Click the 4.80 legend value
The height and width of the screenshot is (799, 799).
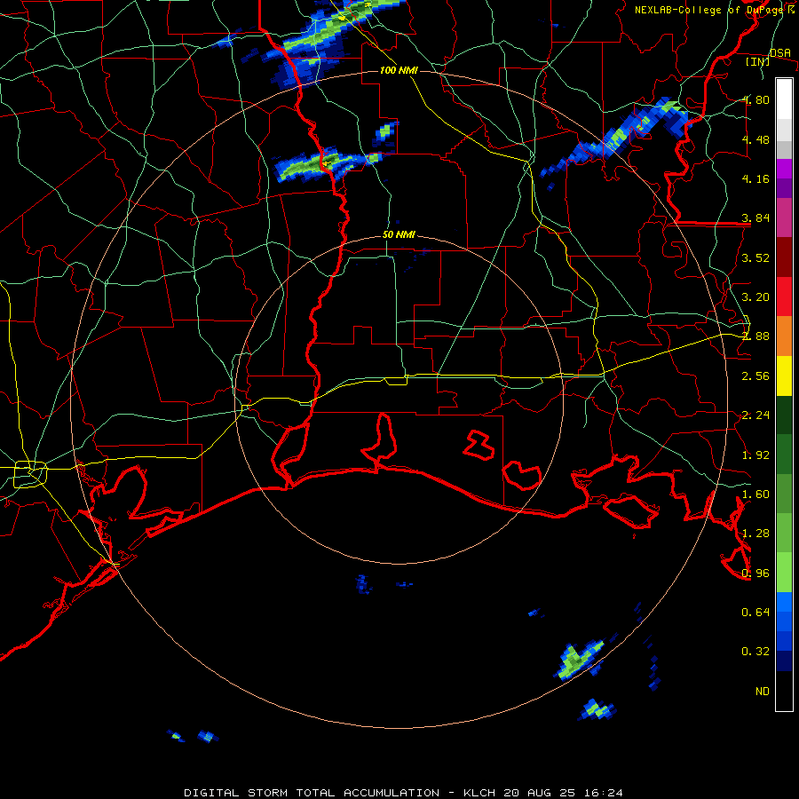pos(755,99)
